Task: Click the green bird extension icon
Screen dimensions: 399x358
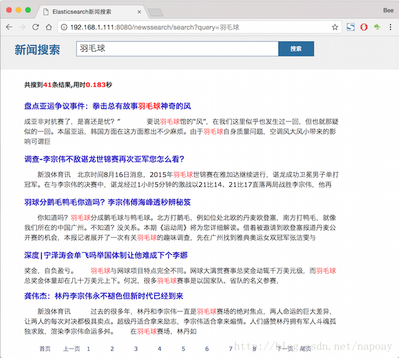Action: click(377, 28)
